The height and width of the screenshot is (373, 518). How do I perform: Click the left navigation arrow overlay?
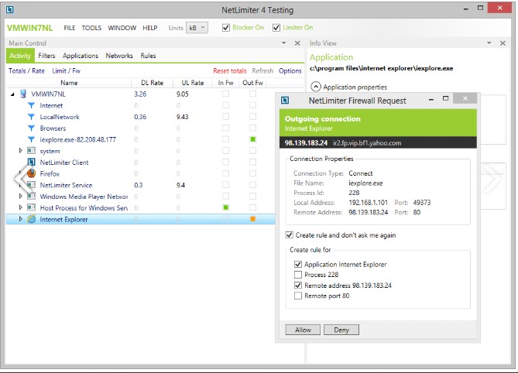point(22,179)
